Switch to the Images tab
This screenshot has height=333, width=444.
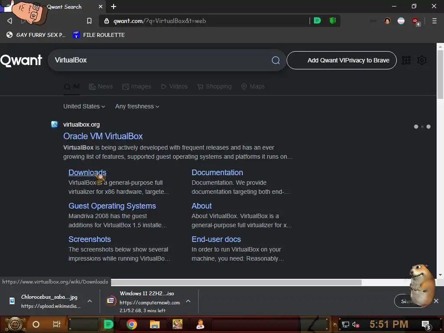pos(137,86)
